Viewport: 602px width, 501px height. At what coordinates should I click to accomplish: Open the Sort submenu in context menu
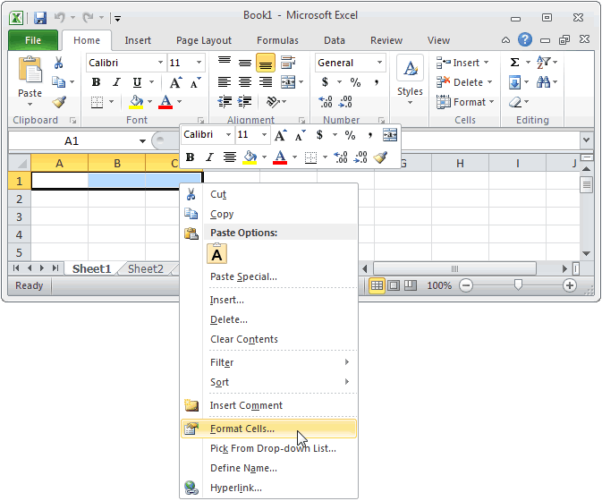[268, 382]
